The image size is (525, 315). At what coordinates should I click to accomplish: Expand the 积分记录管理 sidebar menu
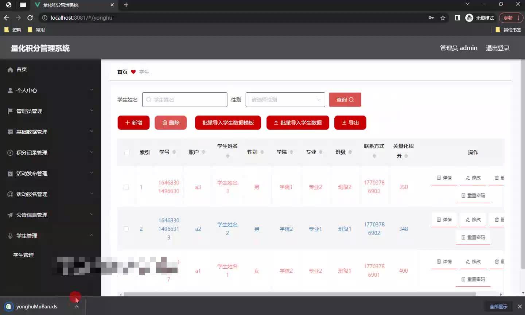[x=50, y=152]
